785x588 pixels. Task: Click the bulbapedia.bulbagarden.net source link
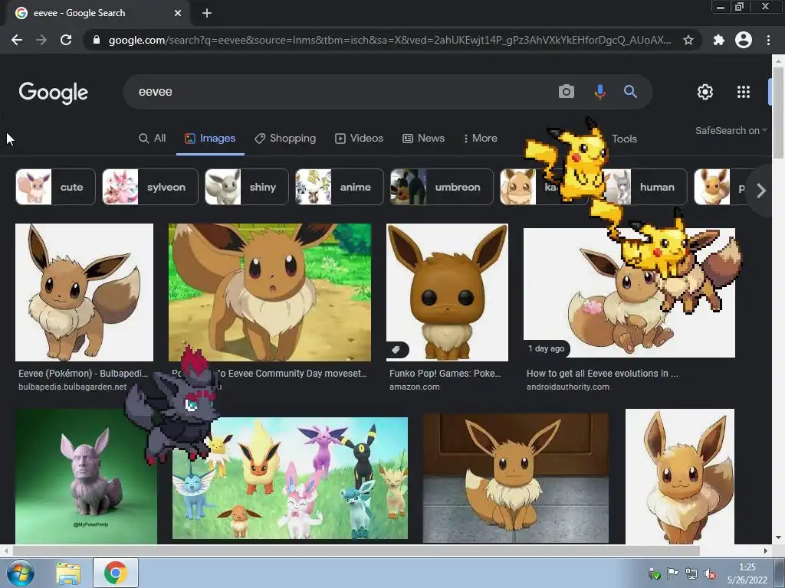click(73, 387)
